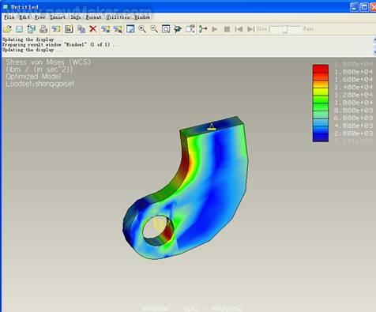This screenshot has height=312, width=376.
Task: Click the red X delete icon
Action: (x=93, y=28)
